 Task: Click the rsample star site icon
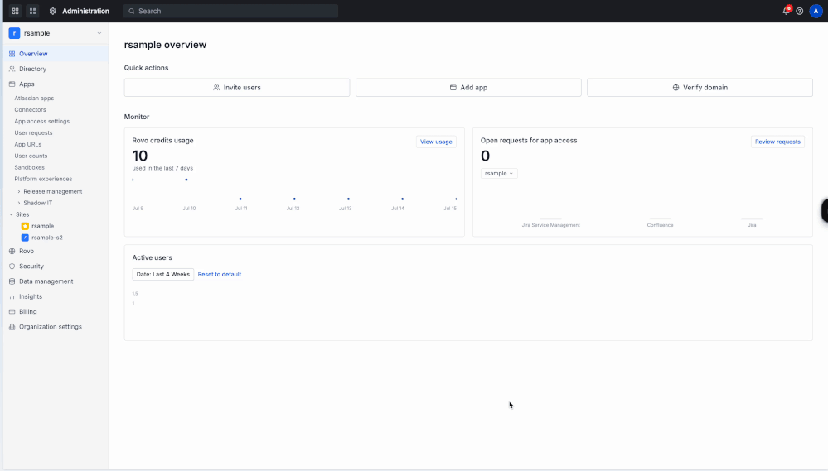(25, 226)
